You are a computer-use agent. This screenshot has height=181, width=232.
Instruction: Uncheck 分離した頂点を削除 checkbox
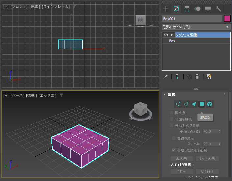173,150
